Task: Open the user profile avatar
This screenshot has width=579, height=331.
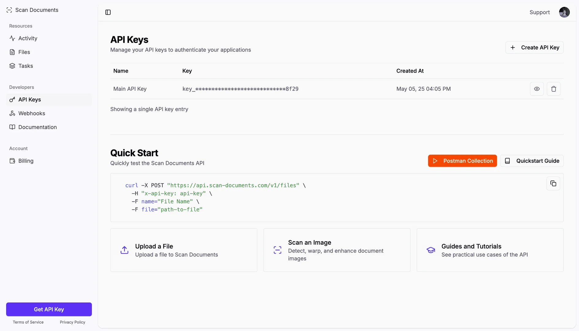Action: pyautogui.click(x=564, y=12)
